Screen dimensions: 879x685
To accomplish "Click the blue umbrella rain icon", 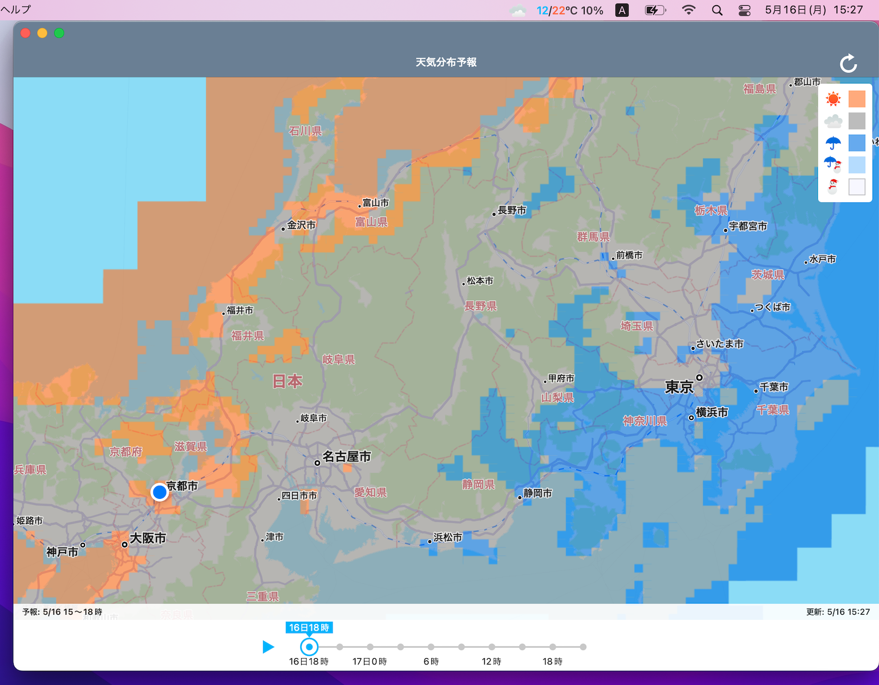I will coord(833,143).
